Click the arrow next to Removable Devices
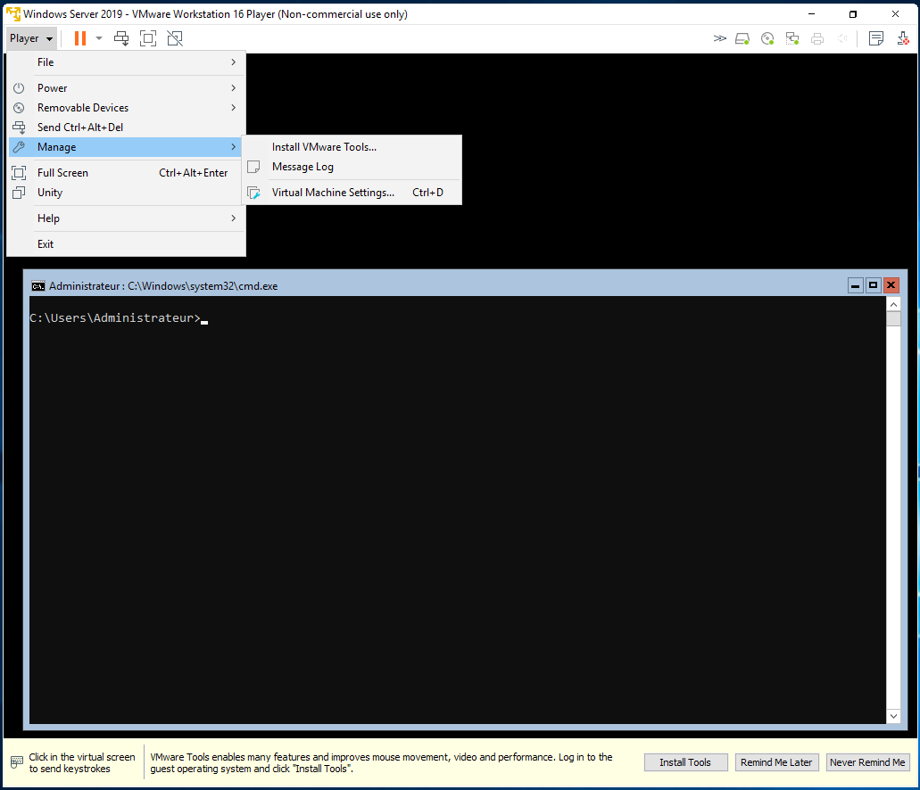Viewport: 920px width, 790px height. coord(234,108)
